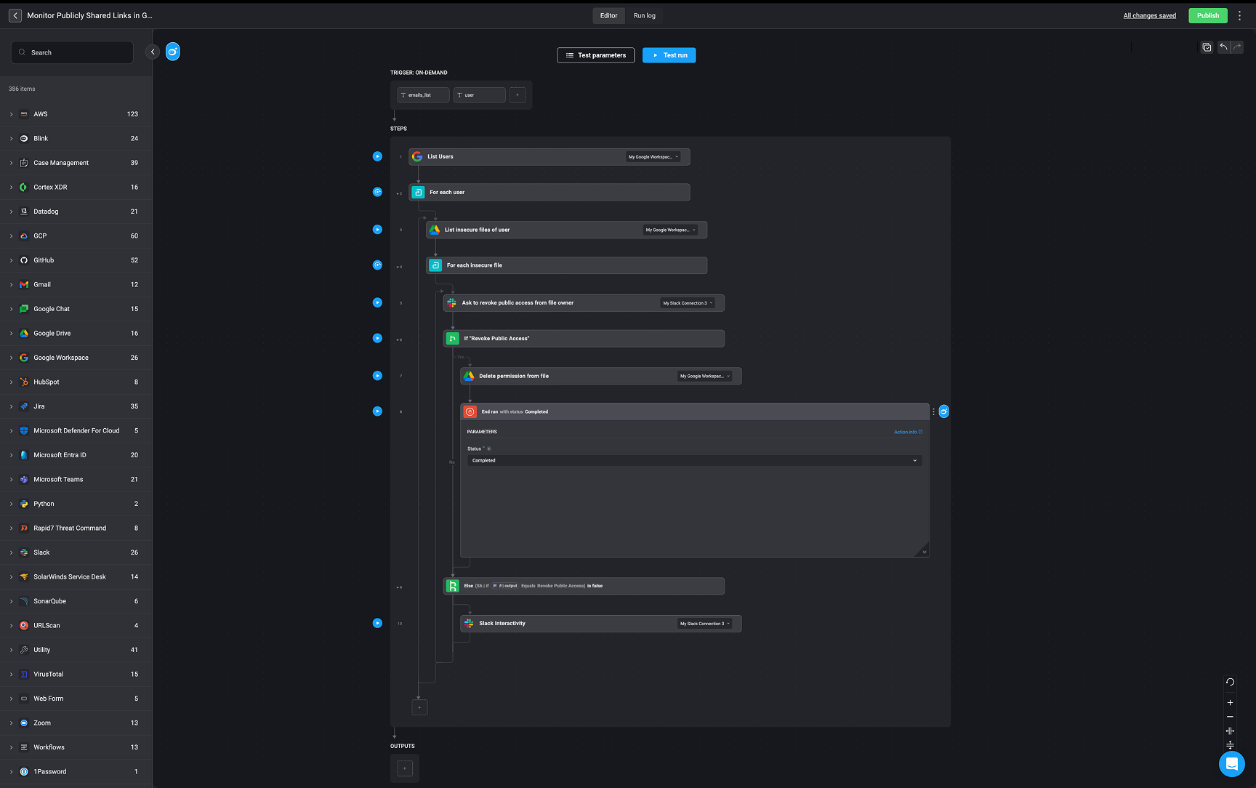Click the Publish button
The height and width of the screenshot is (788, 1256).
coord(1208,15)
